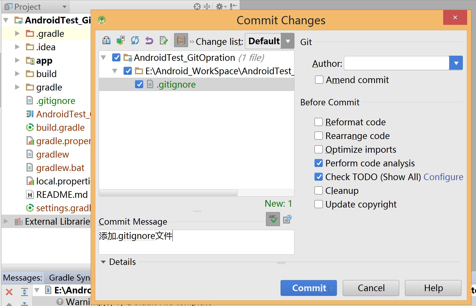Viewport: 476px width, 306px height.
Task: Click the Configure link for TODO
Action: tap(443, 177)
